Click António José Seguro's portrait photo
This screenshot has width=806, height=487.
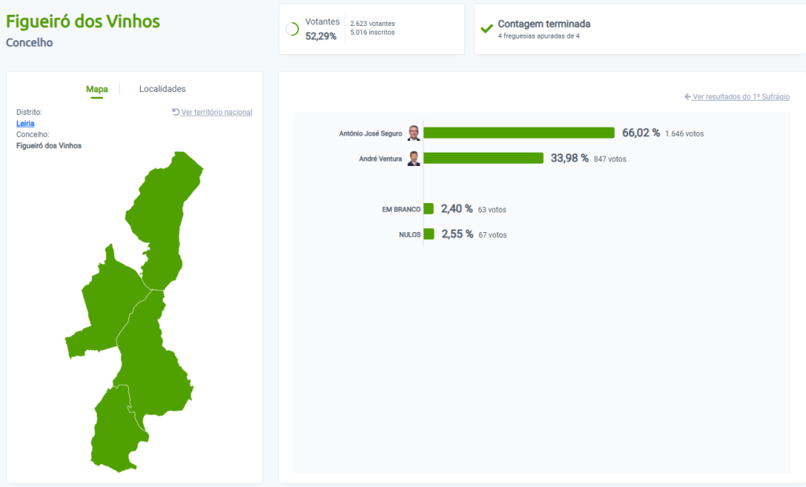point(414,133)
